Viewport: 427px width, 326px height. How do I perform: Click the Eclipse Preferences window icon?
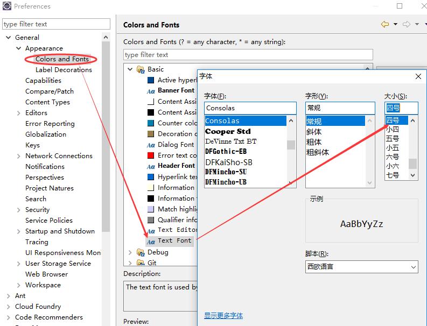click(x=7, y=6)
